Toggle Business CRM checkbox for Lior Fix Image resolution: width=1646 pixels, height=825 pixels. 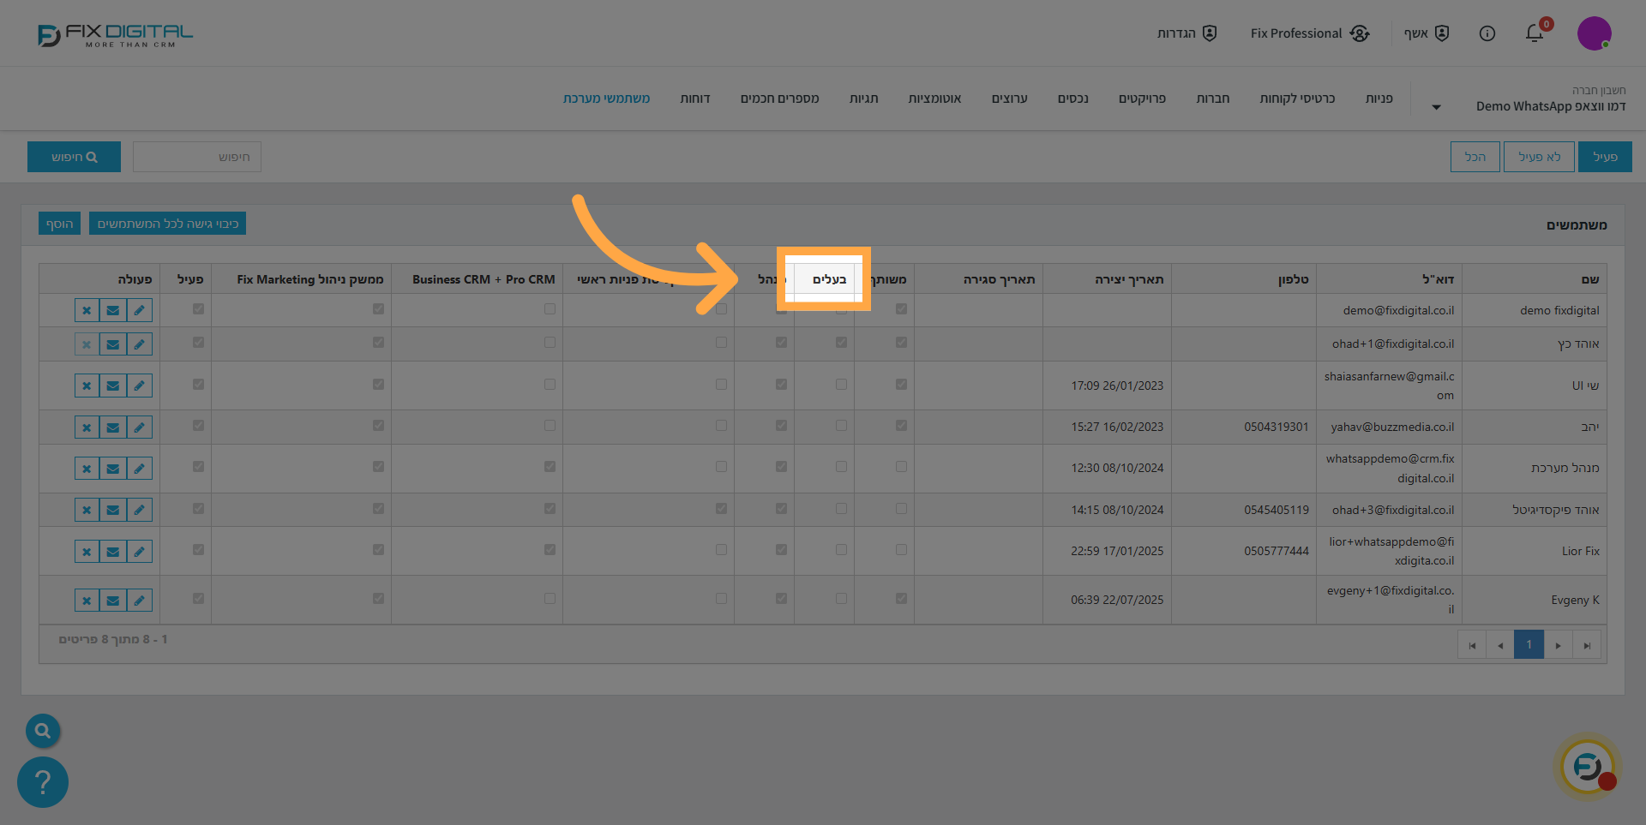point(550,550)
